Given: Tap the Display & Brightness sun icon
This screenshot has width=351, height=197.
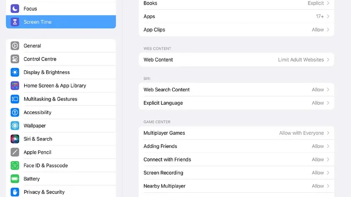Looking at the screenshot, I should [x=15, y=73].
